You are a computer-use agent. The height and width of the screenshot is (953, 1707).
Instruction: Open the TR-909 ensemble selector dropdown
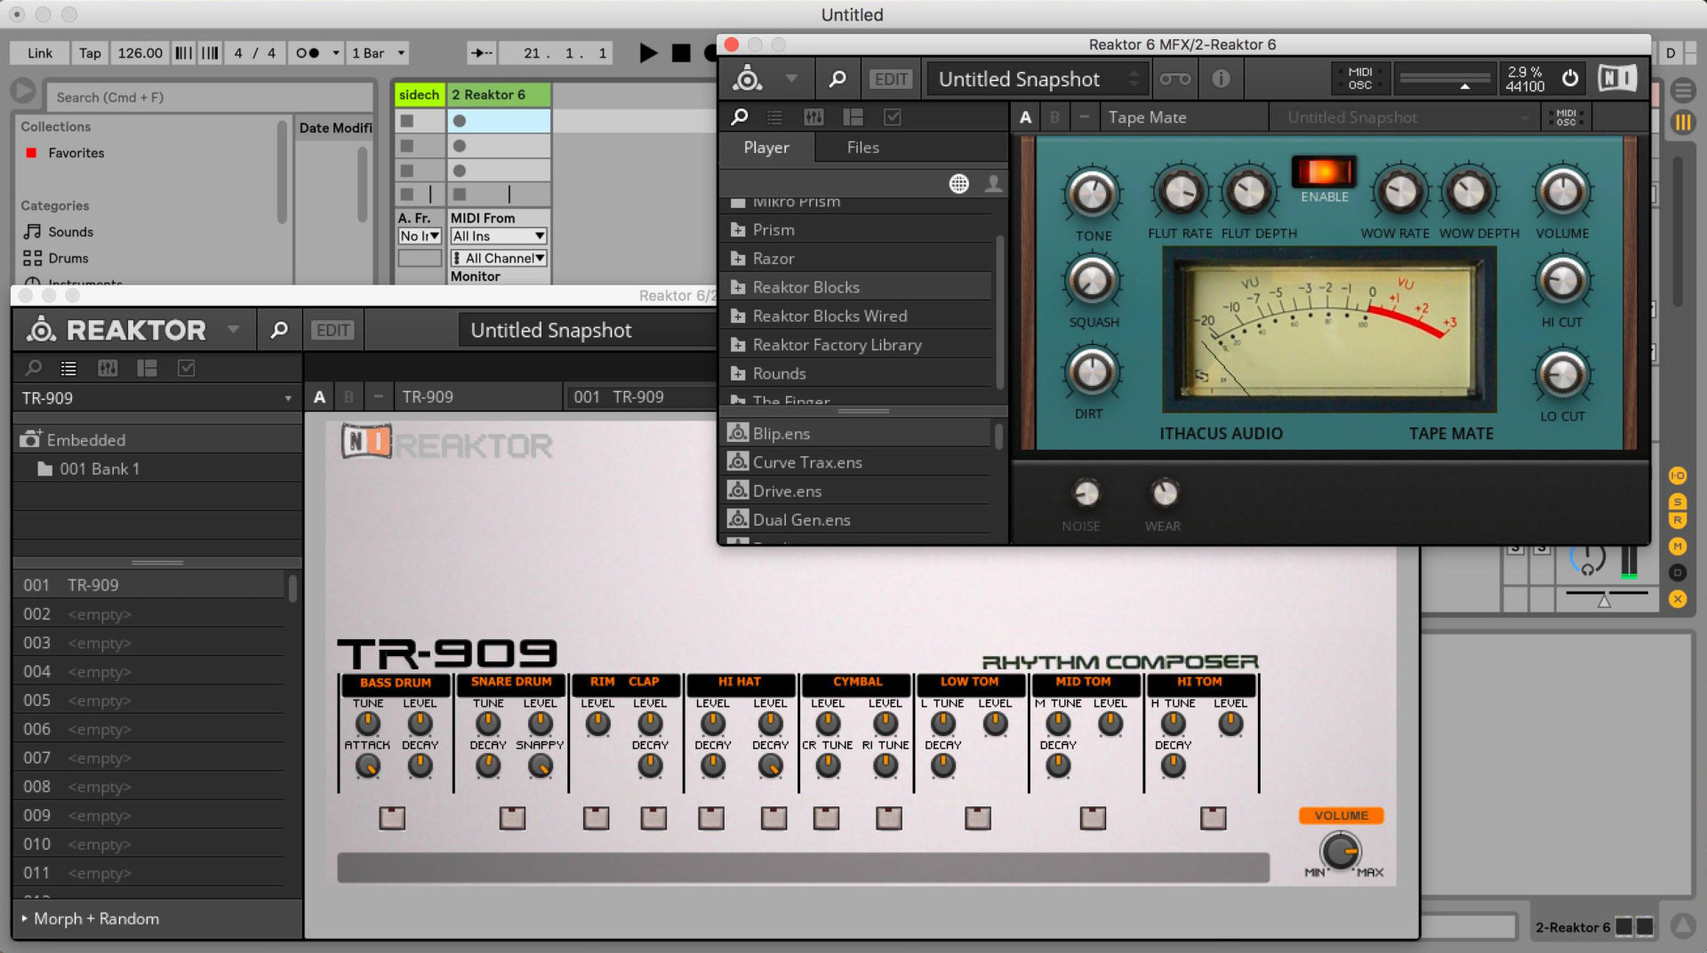pyautogui.click(x=156, y=397)
